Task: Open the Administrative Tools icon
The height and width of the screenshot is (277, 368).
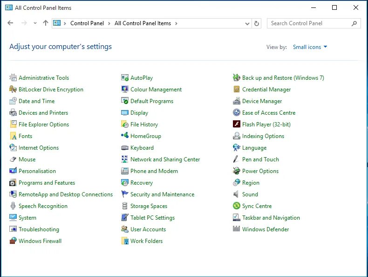Action: 13,77
